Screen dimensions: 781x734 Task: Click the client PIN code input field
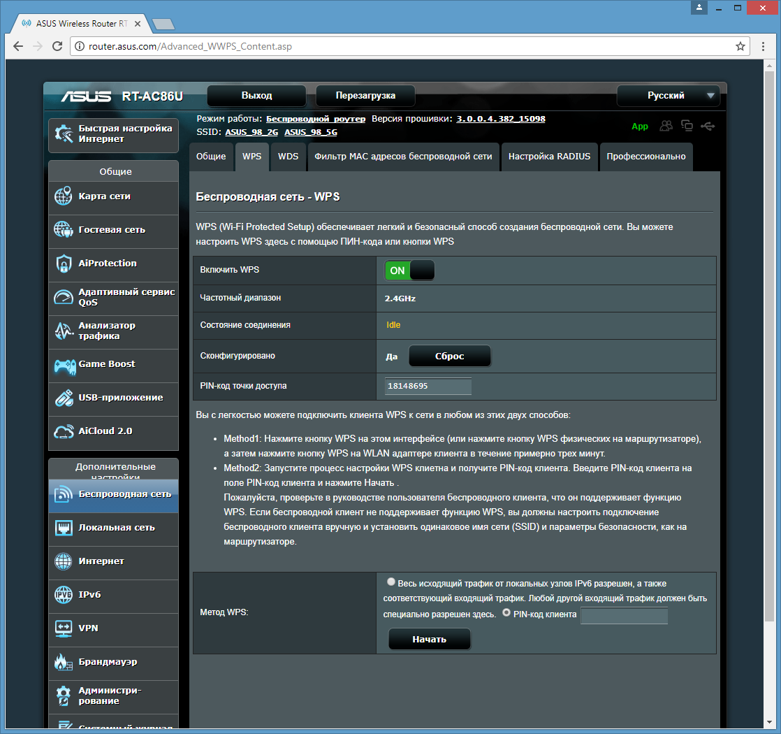[x=624, y=615]
